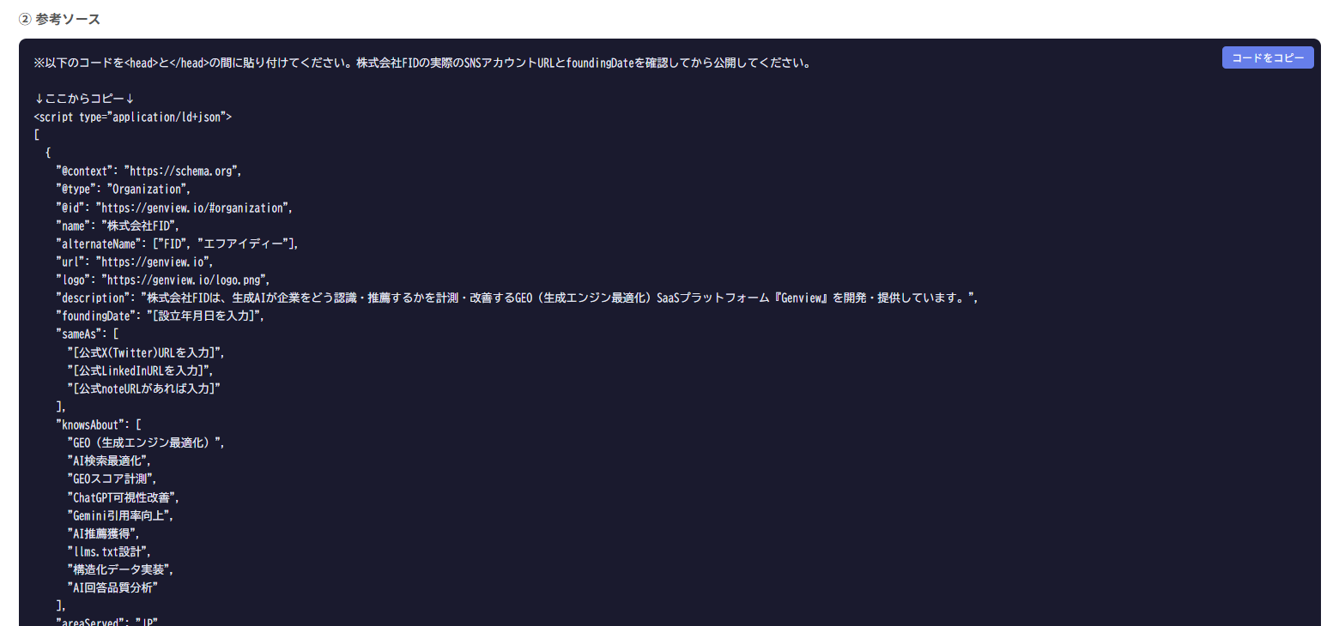This screenshot has width=1339, height=626.
Task: Click the "@type": "Organization" line
Action: [123, 189]
